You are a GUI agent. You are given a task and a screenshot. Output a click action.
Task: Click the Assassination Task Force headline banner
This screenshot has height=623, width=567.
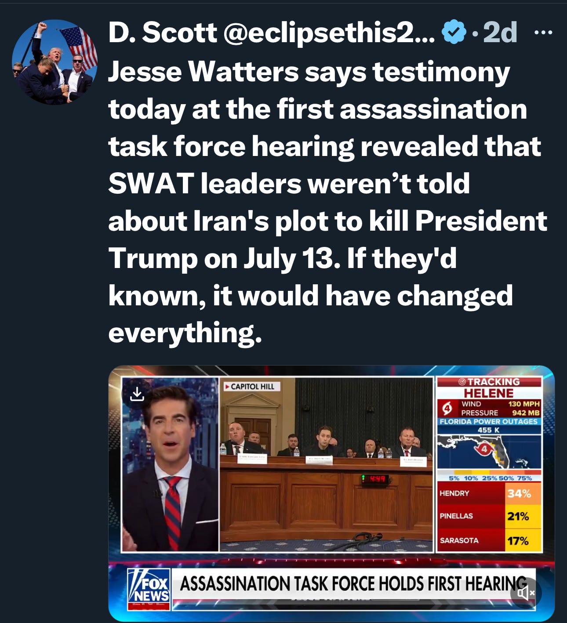353,583
